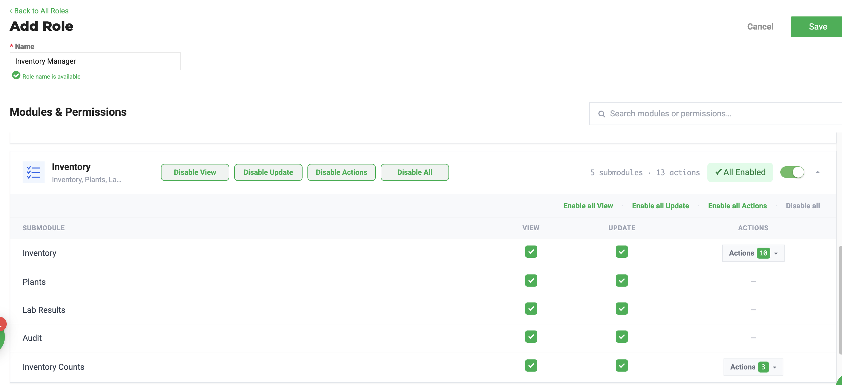
Task: Focus the role Name input field
Action: tap(95, 61)
